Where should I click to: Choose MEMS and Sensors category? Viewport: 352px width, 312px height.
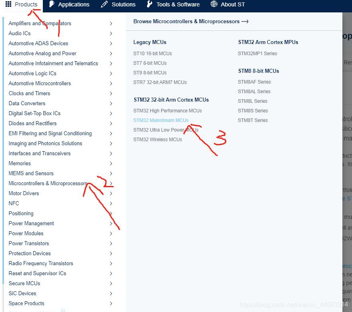[x=31, y=173]
